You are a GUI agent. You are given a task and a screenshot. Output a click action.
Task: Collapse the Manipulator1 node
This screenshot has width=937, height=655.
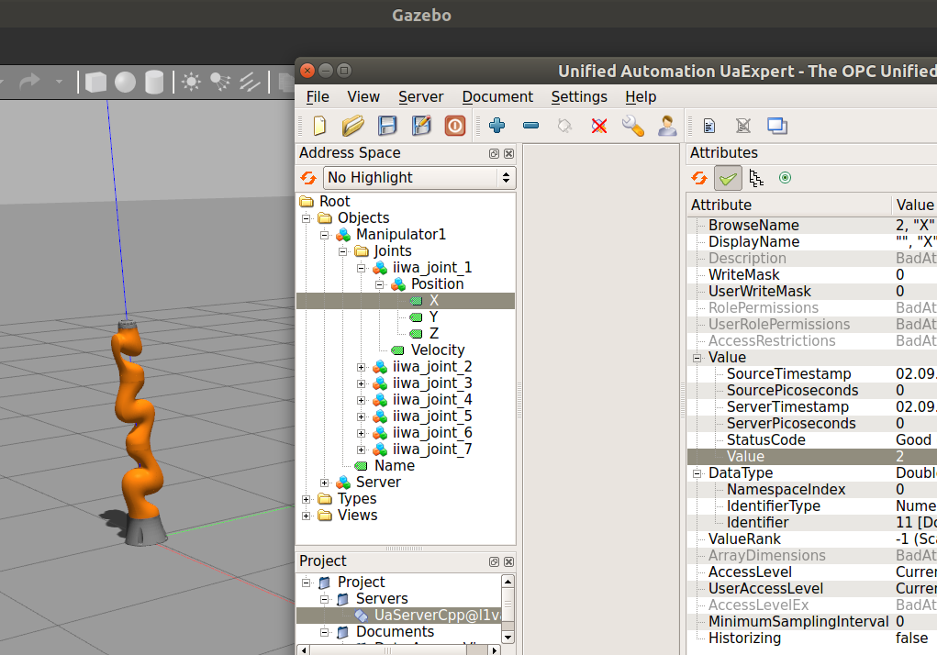pyautogui.click(x=325, y=235)
